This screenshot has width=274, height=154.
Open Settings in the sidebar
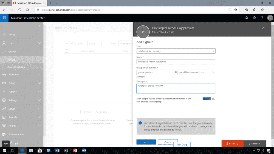[22, 100]
